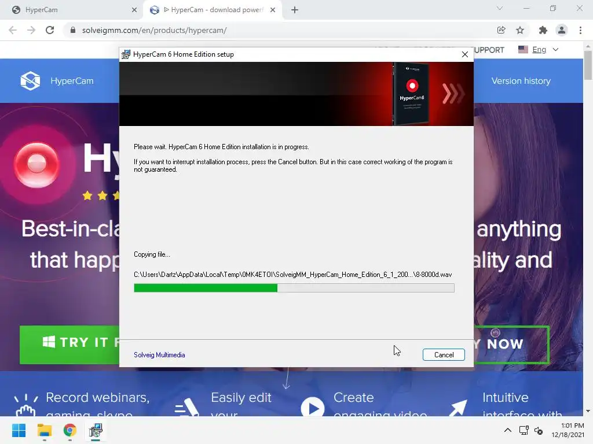Screen dimensions: 593x444
Task: Click the scrollbar down arrow
Action: [x=588, y=411]
